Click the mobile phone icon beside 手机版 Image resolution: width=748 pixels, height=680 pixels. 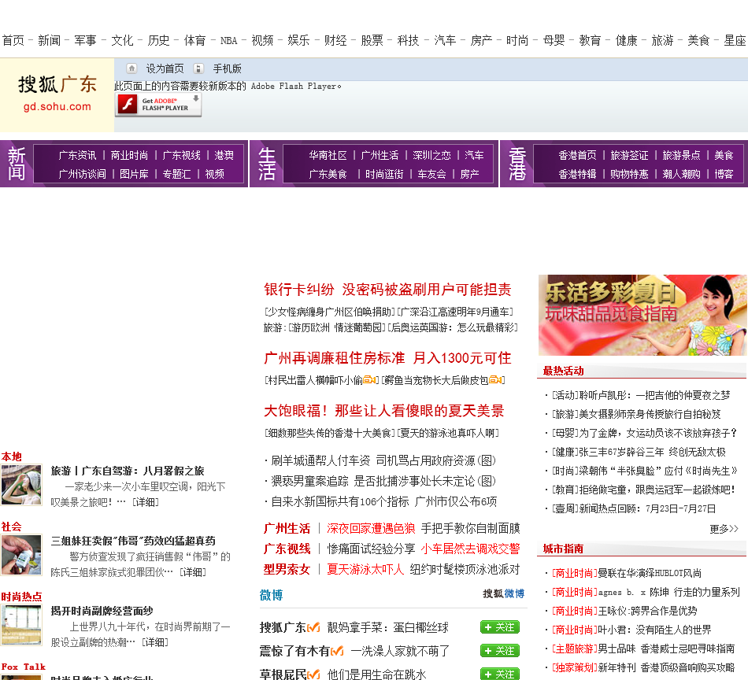click(198, 68)
